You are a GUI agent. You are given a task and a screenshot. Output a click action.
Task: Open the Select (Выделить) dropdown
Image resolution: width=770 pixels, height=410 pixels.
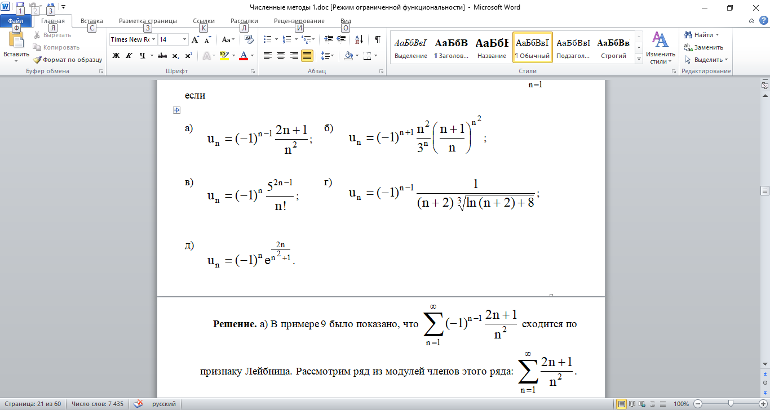pyautogui.click(x=706, y=60)
